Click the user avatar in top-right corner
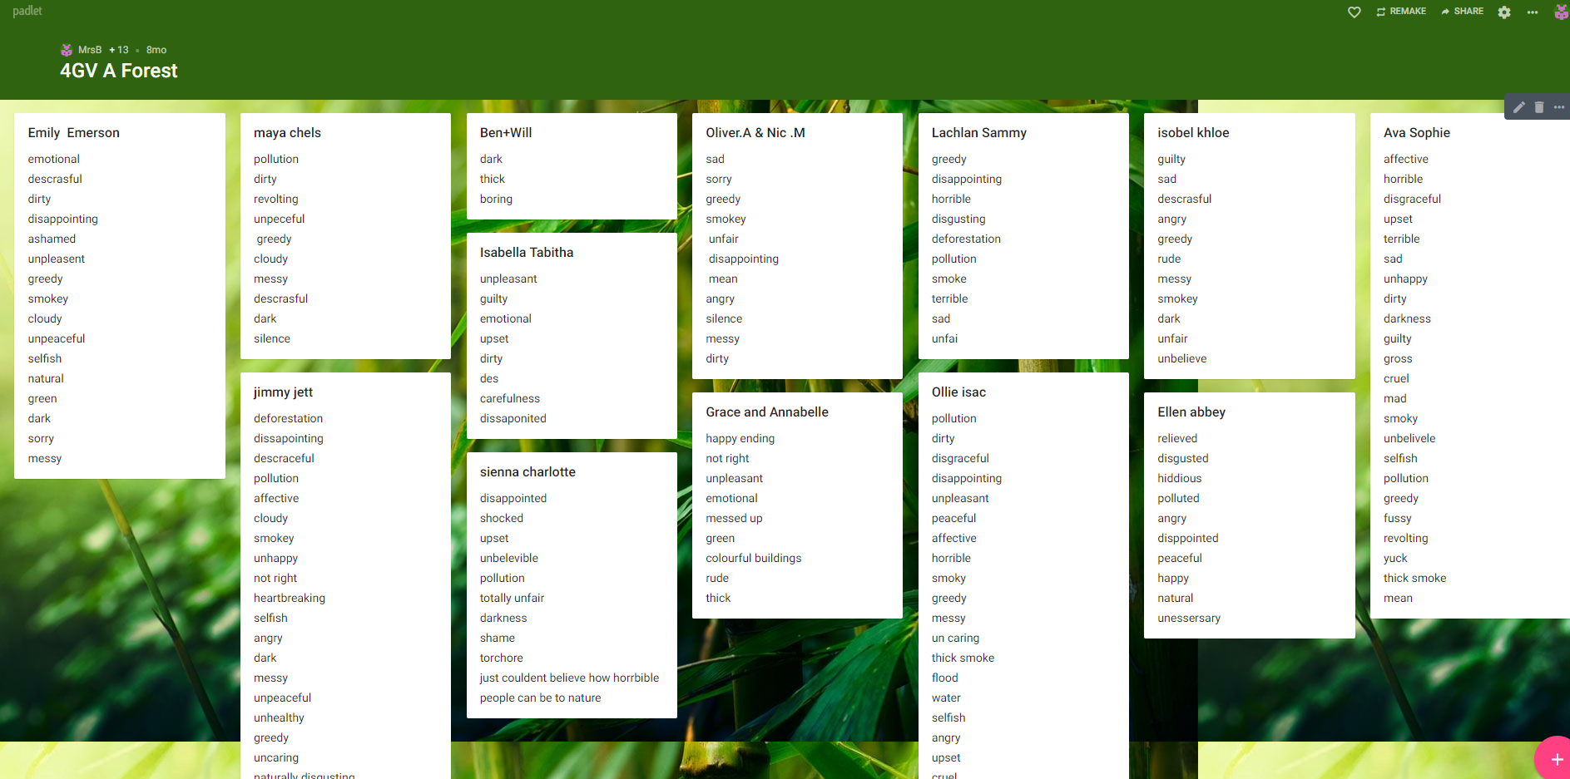This screenshot has width=1570, height=779. (x=1562, y=12)
